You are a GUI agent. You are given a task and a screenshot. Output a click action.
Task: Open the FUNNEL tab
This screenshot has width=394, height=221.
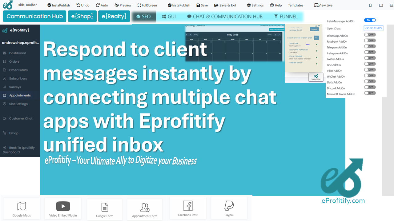286,17
